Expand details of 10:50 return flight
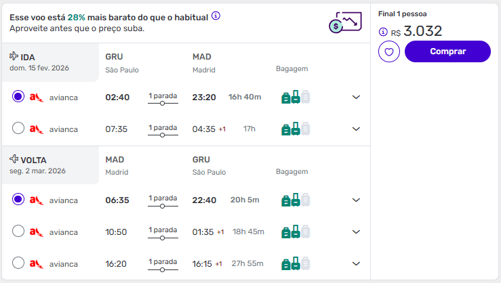Image resolution: width=501 pixels, height=283 pixels. [x=356, y=232]
